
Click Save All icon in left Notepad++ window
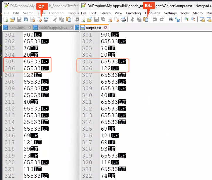[26, 19]
